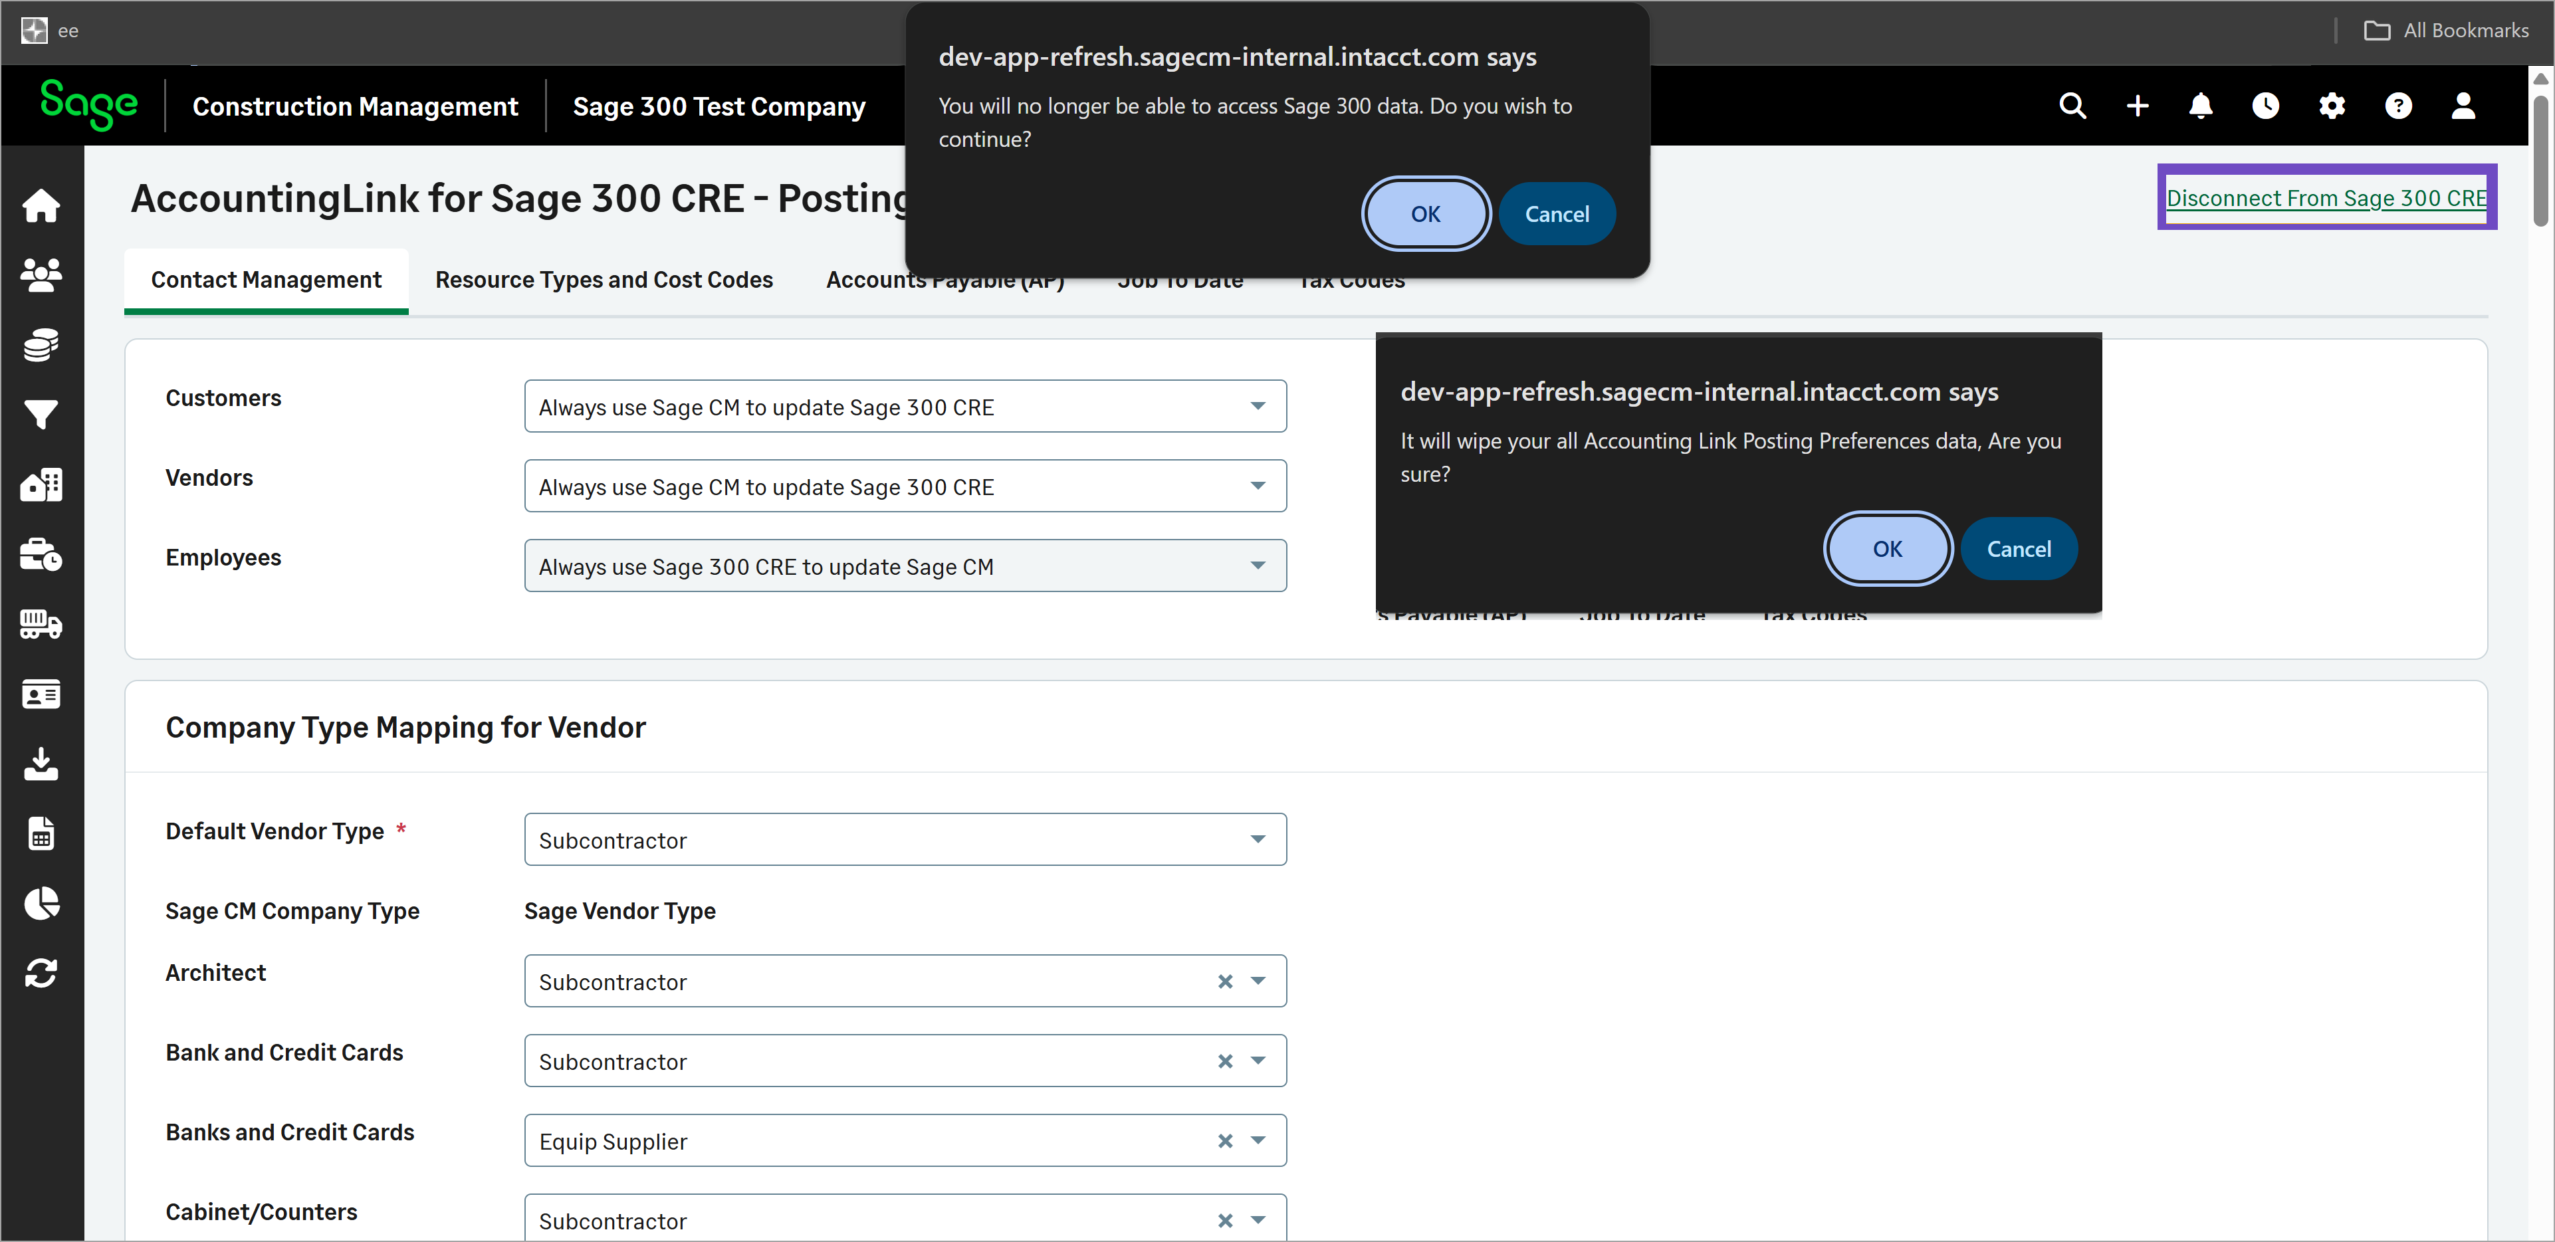Open the Home icon in the sidebar
Viewport: 2555px width, 1242px height.
42,205
